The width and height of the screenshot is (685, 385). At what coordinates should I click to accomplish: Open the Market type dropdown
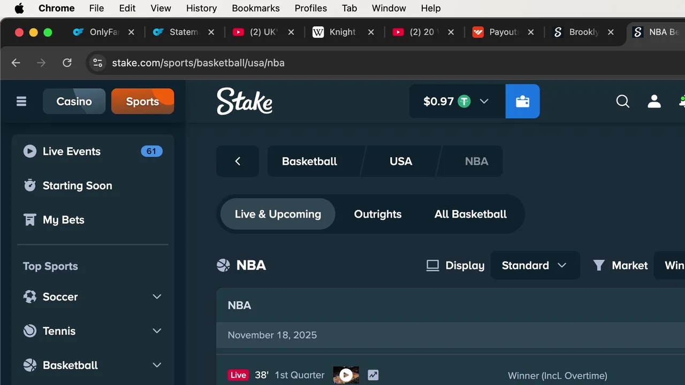point(669,265)
